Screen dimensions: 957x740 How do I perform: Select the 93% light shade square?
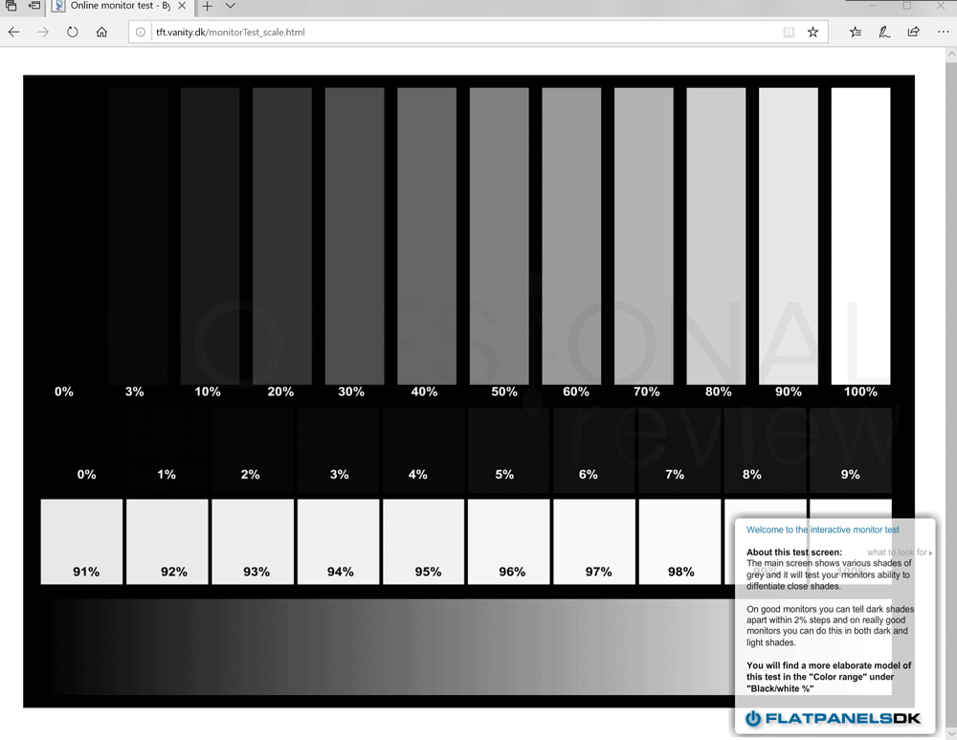253,542
